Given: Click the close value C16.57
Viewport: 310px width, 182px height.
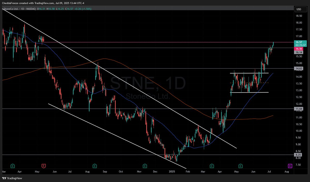Looking at the screenshot, I should 69,9.
